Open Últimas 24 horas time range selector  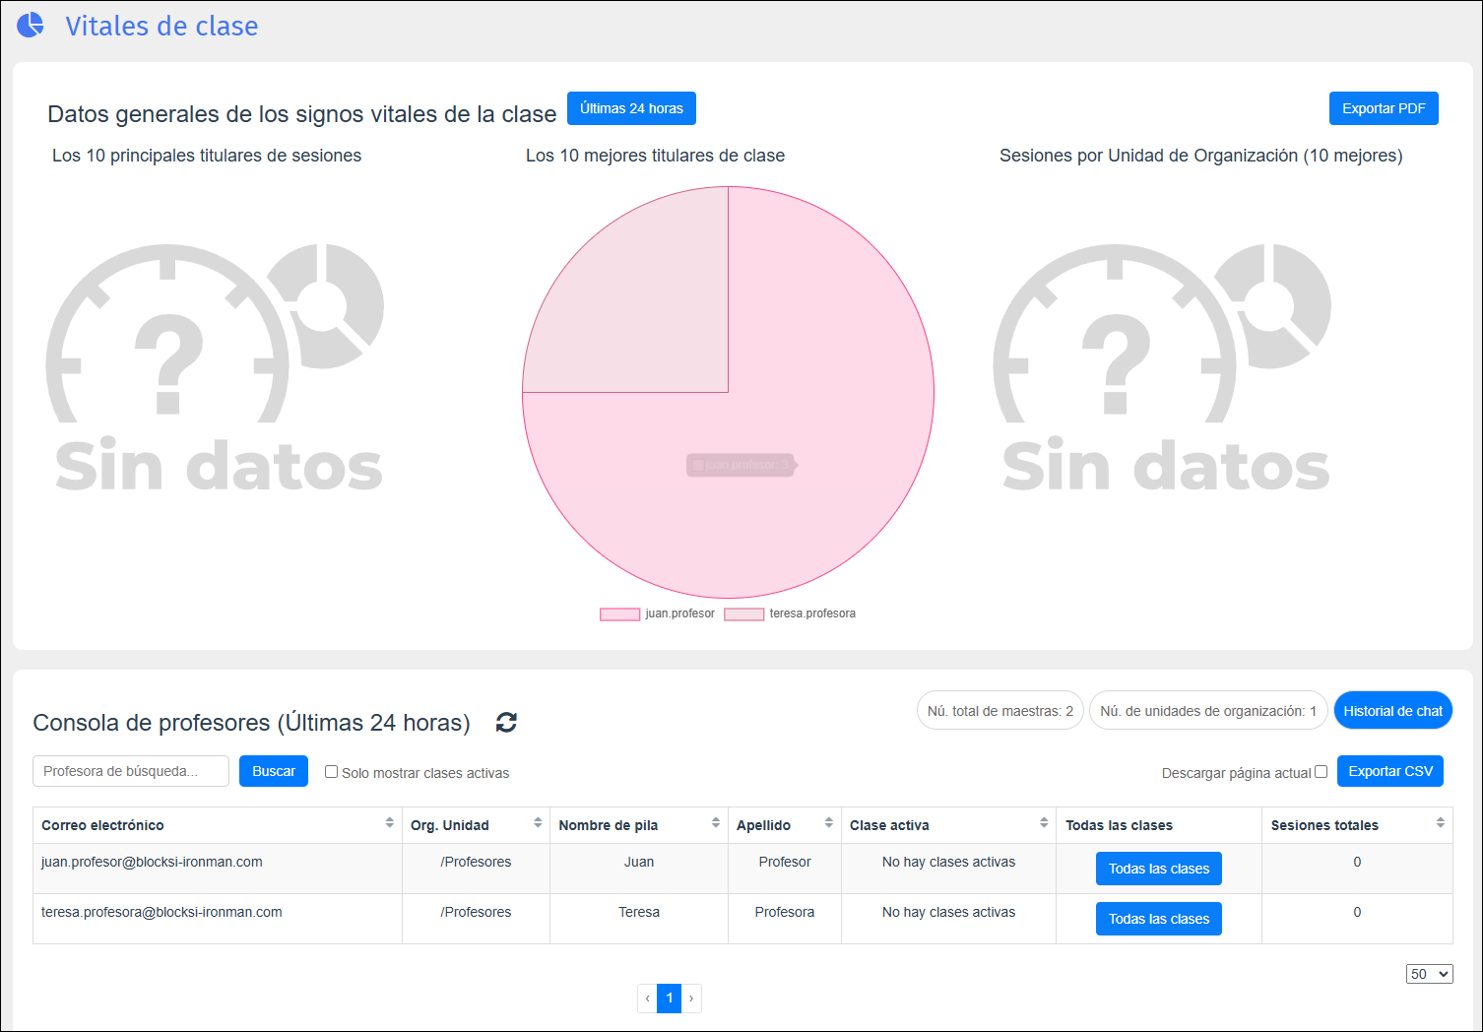[x=631, y=108]
